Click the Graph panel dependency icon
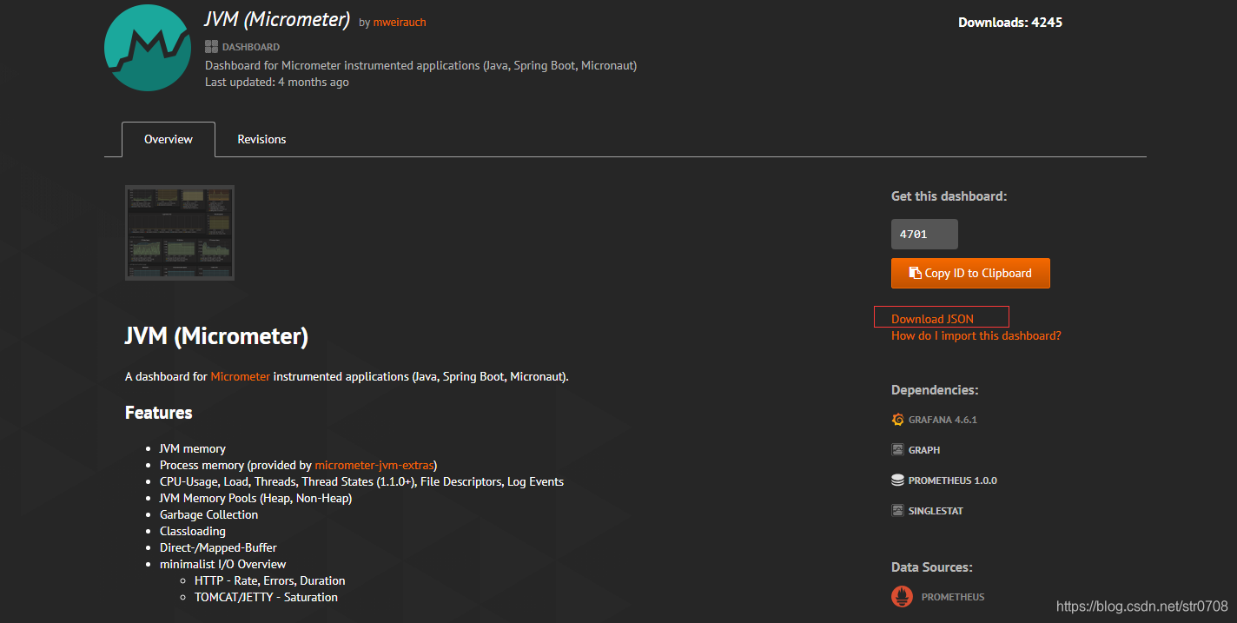1237x623 pixels. pos(898,450)
